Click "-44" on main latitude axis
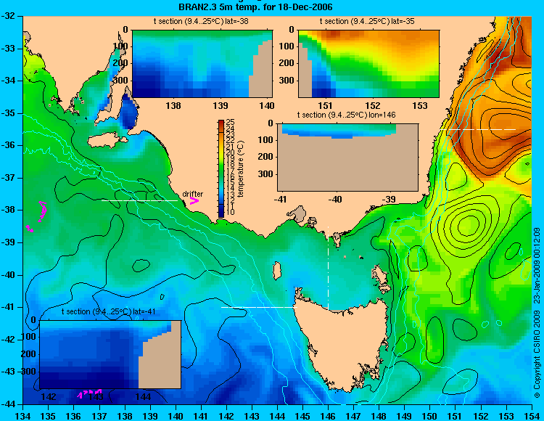Screen dimensions: 544x421 point(8,404)
